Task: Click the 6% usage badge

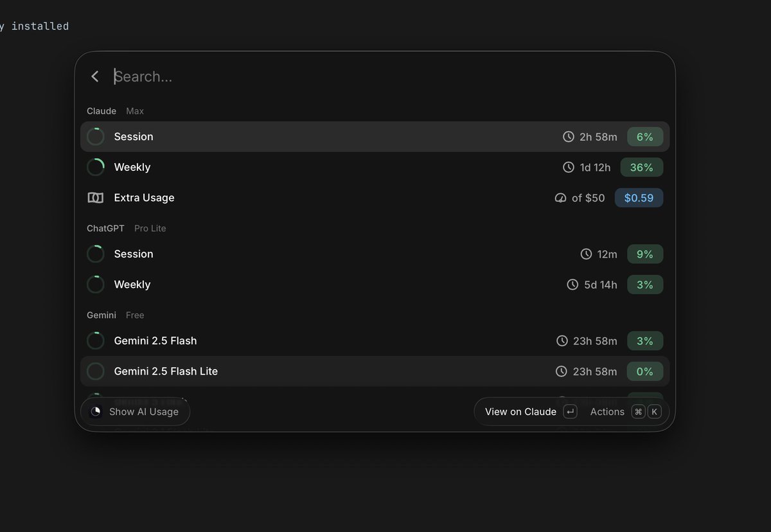Action: (x=645, y=137)
